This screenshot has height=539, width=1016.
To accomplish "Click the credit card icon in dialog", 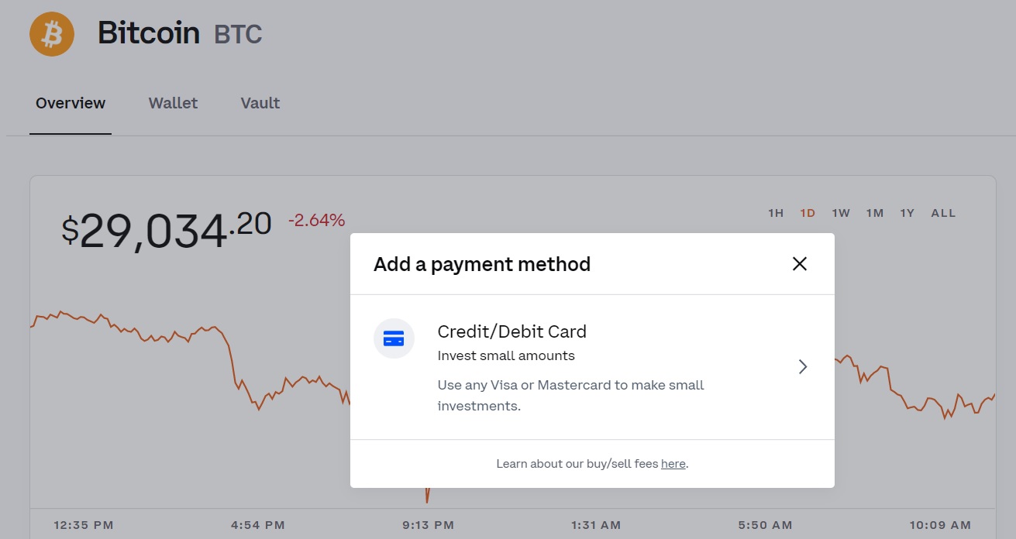I will pyautogui.click(x=394, y=338).
